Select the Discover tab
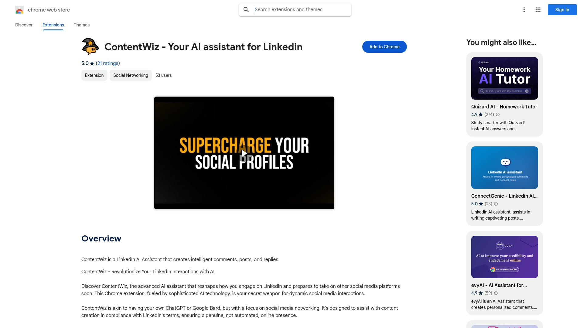 pyautogui.click(x=24, y=25)
